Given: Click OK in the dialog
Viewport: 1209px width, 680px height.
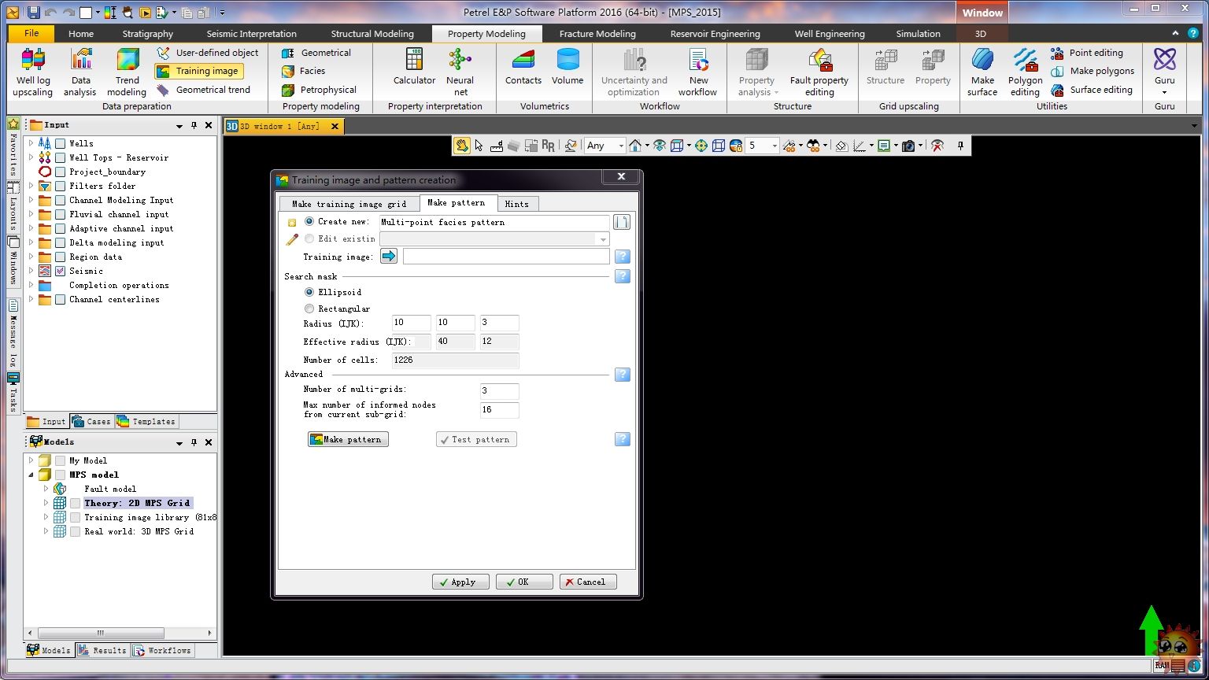Looking at the screenshot, I should click(524, 582).
